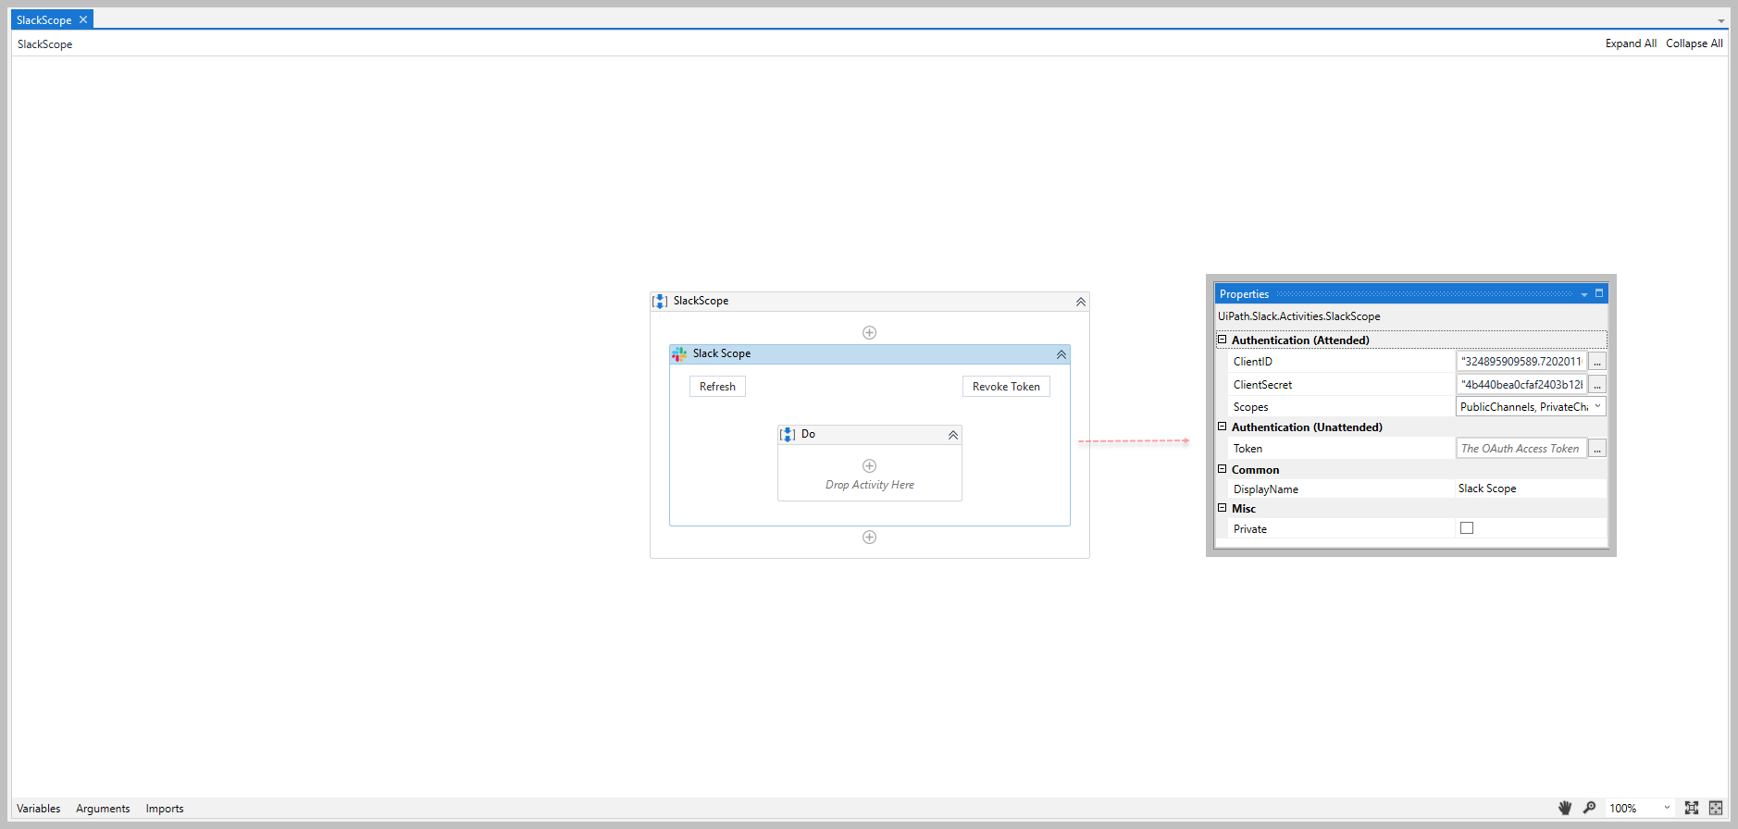Click the Refresh button

[717, 387]
